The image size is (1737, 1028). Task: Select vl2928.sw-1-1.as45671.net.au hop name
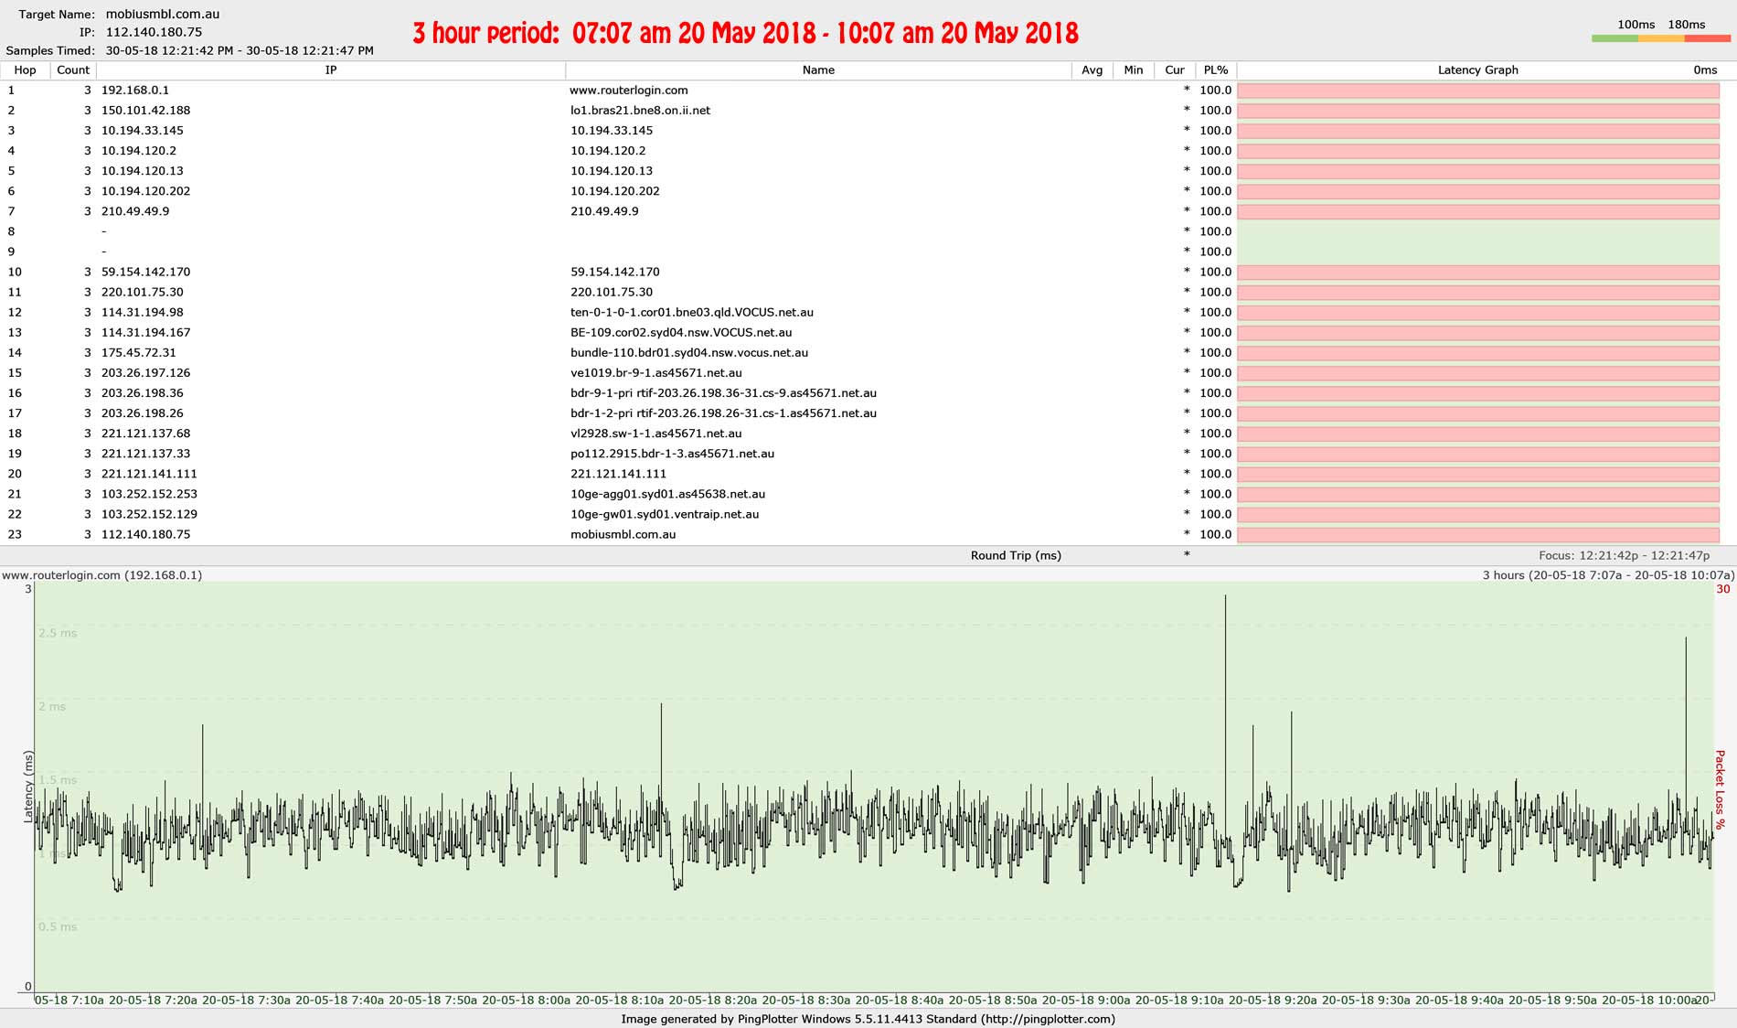coord(655,433)
